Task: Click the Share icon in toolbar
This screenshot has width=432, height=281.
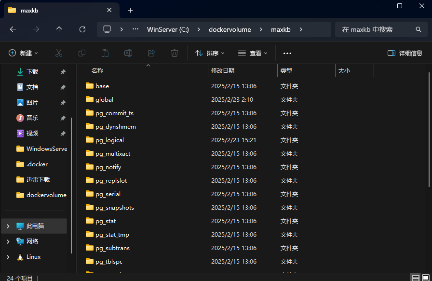Action: coord(151,53)
